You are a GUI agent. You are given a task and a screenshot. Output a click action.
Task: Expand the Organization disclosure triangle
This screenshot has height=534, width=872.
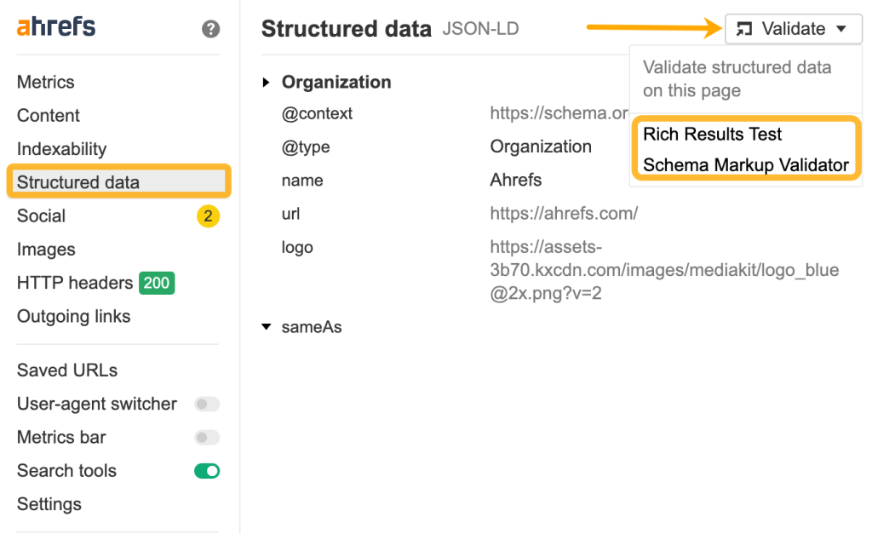coord(265,82)
